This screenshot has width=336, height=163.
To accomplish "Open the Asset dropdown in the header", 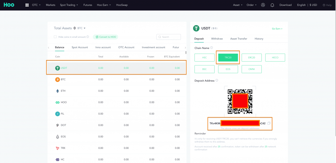I will coord(238,5).
